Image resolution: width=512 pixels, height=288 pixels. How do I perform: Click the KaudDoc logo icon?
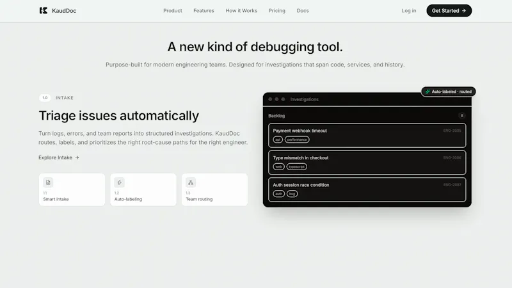[x=44, y=10]
